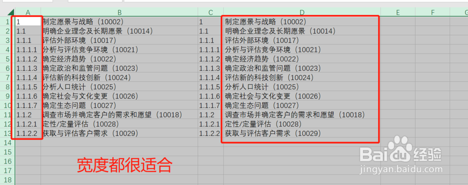Select row 5 header
Screen dimensions: 468x185
pos(7,59)
